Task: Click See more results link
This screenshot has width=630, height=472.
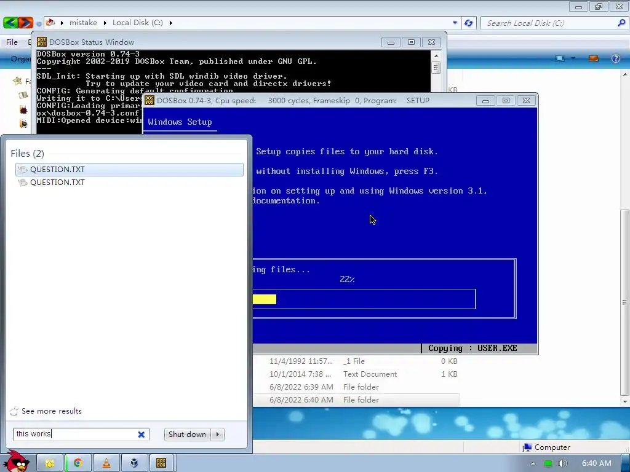Action: (52, 411)
